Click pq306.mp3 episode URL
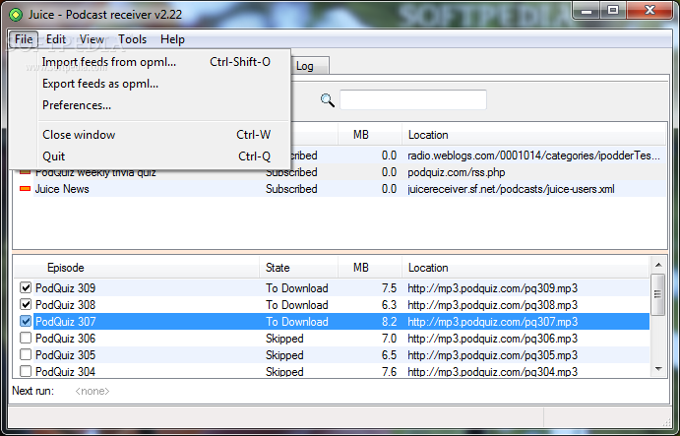This screenshot has height=436, width=680. pos(493,339)
